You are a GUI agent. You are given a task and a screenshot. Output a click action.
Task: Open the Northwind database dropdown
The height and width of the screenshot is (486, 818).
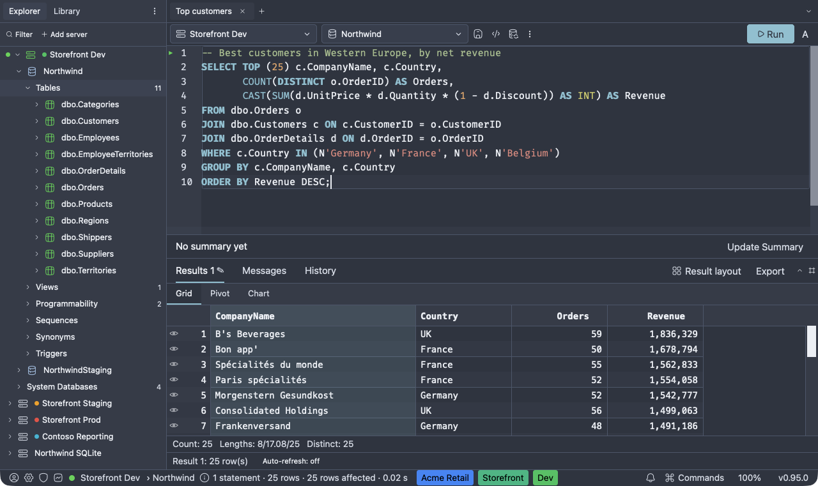pos(395,34)
